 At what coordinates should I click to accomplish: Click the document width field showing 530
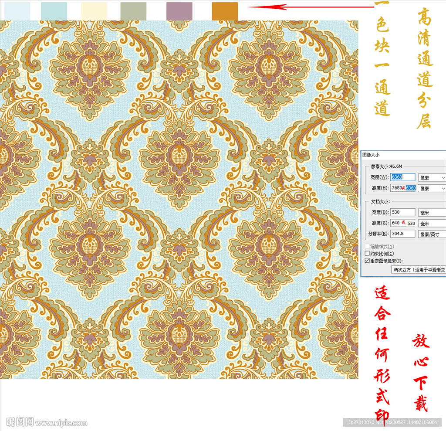(402, 212)
